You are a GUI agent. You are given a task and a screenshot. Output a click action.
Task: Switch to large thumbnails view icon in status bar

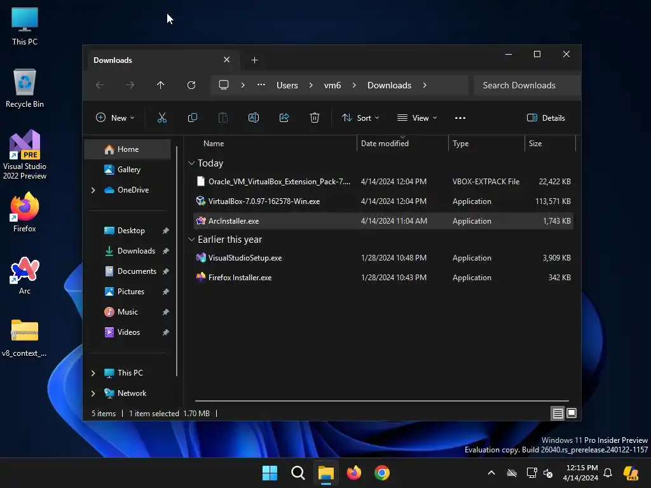(572, 413)
